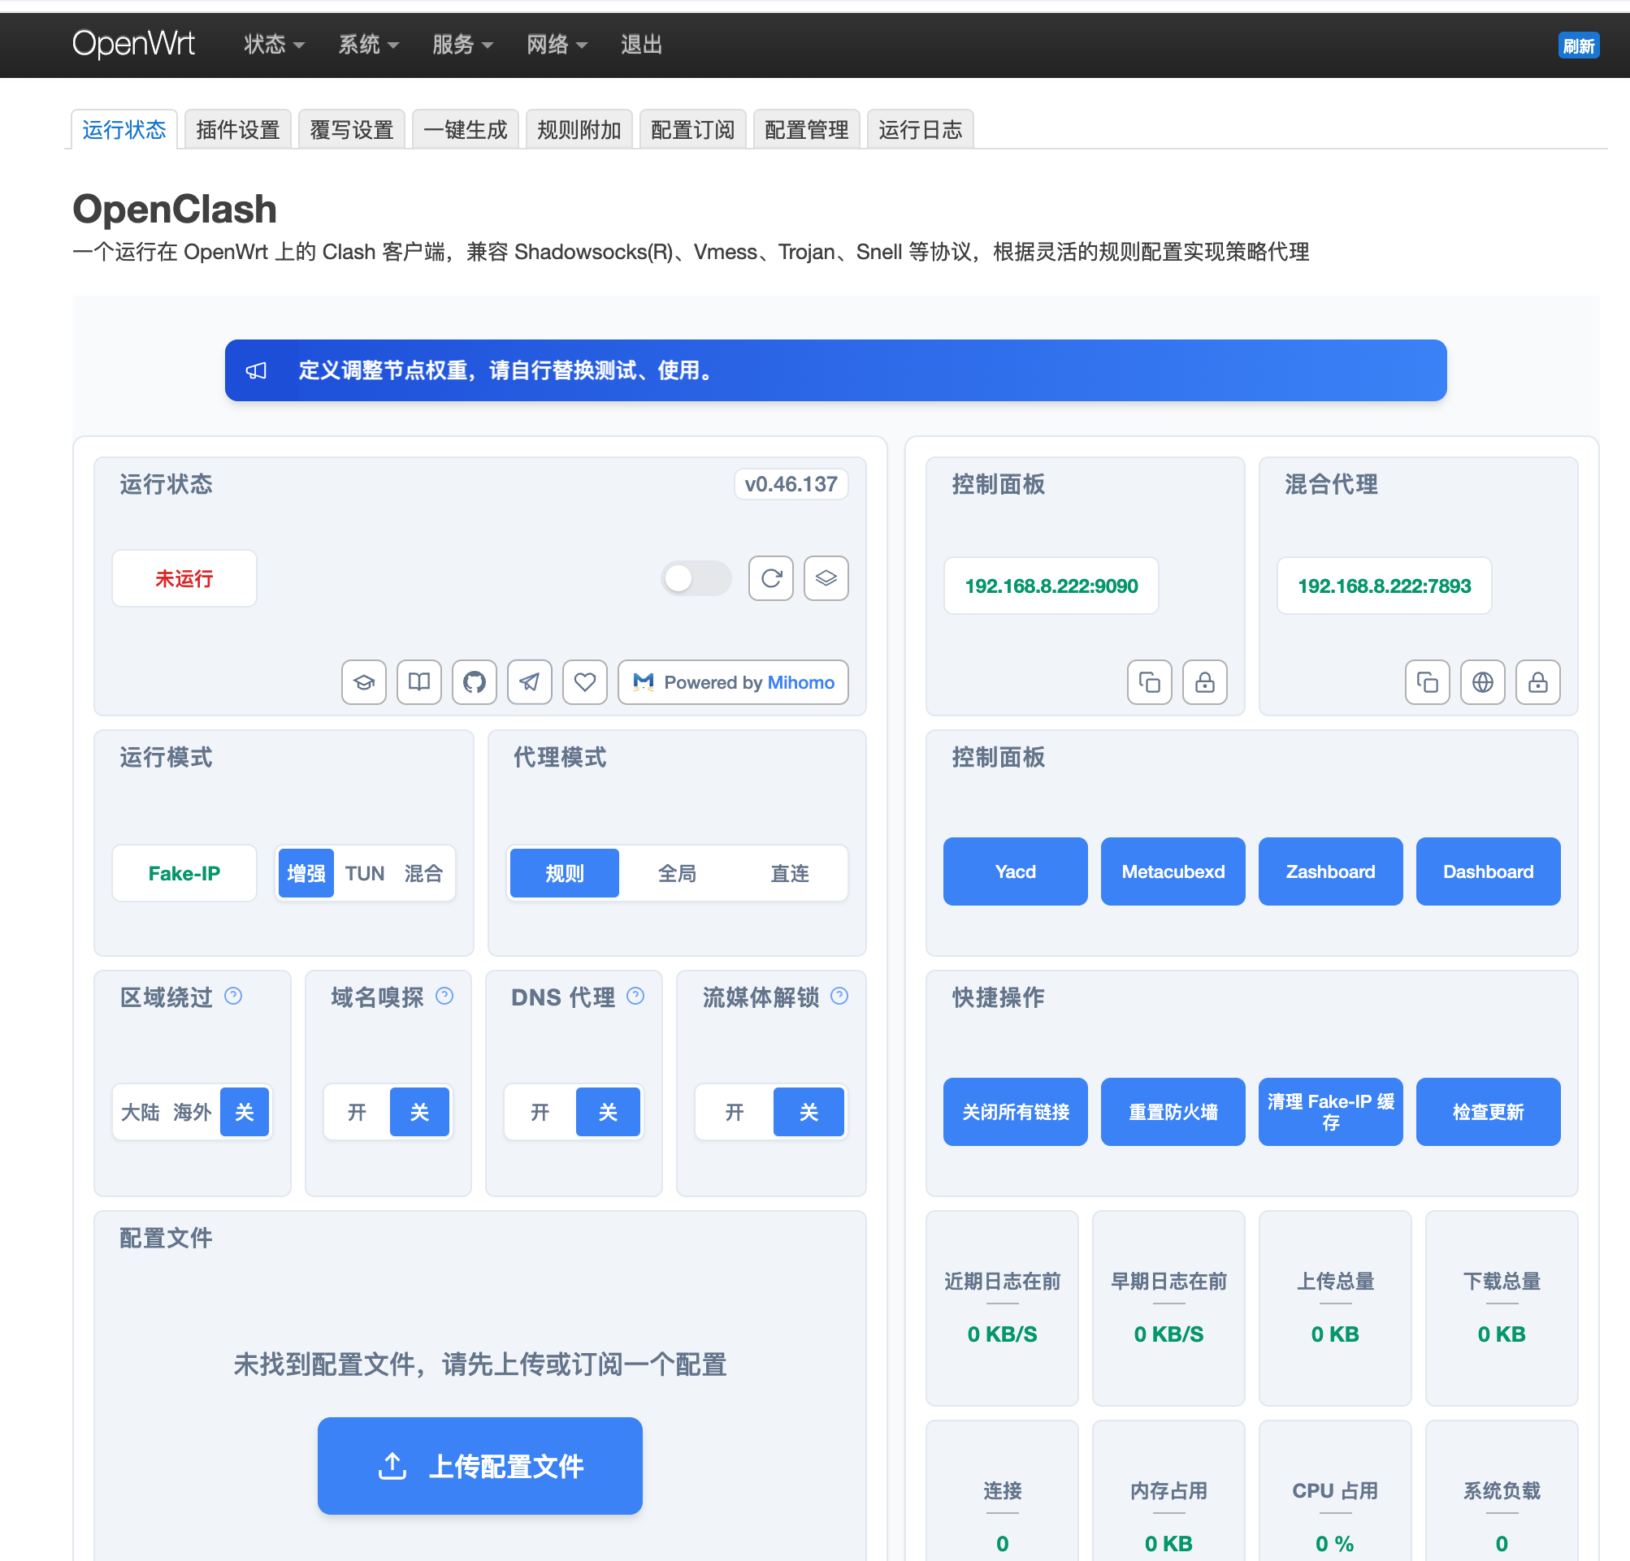Image resolution: width=1630 pixels, height=1561 pixels.
Task: Turn DNS 代理 off with 关
Action: tap(608, 1112)
